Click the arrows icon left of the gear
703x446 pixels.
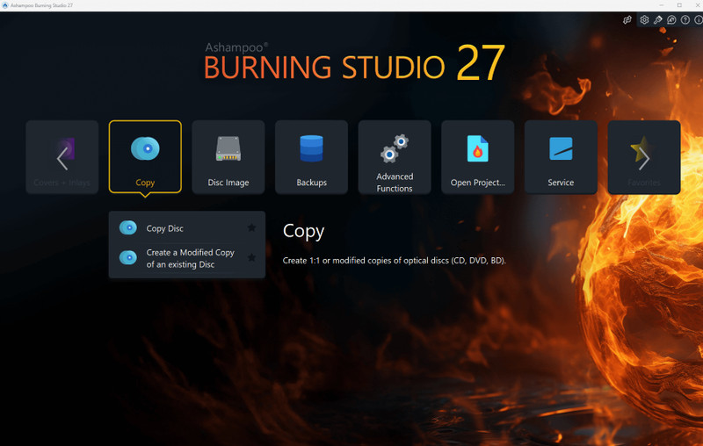pos(627,19)
